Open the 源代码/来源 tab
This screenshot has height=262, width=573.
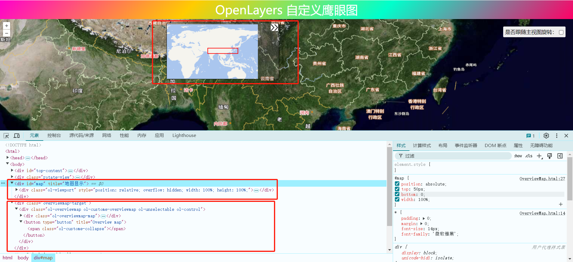tap(81, 135)
